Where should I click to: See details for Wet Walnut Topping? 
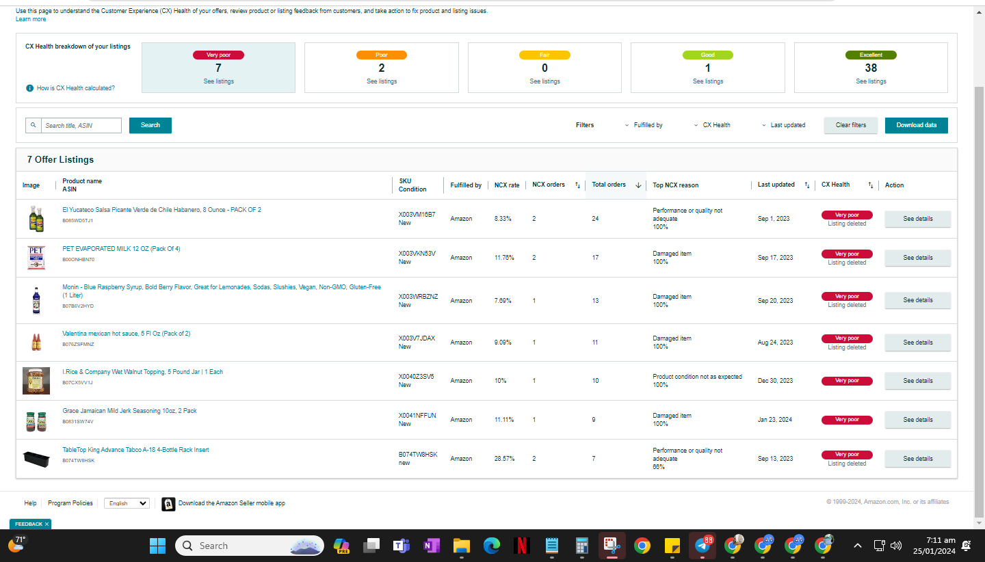(x=918, y=381)
